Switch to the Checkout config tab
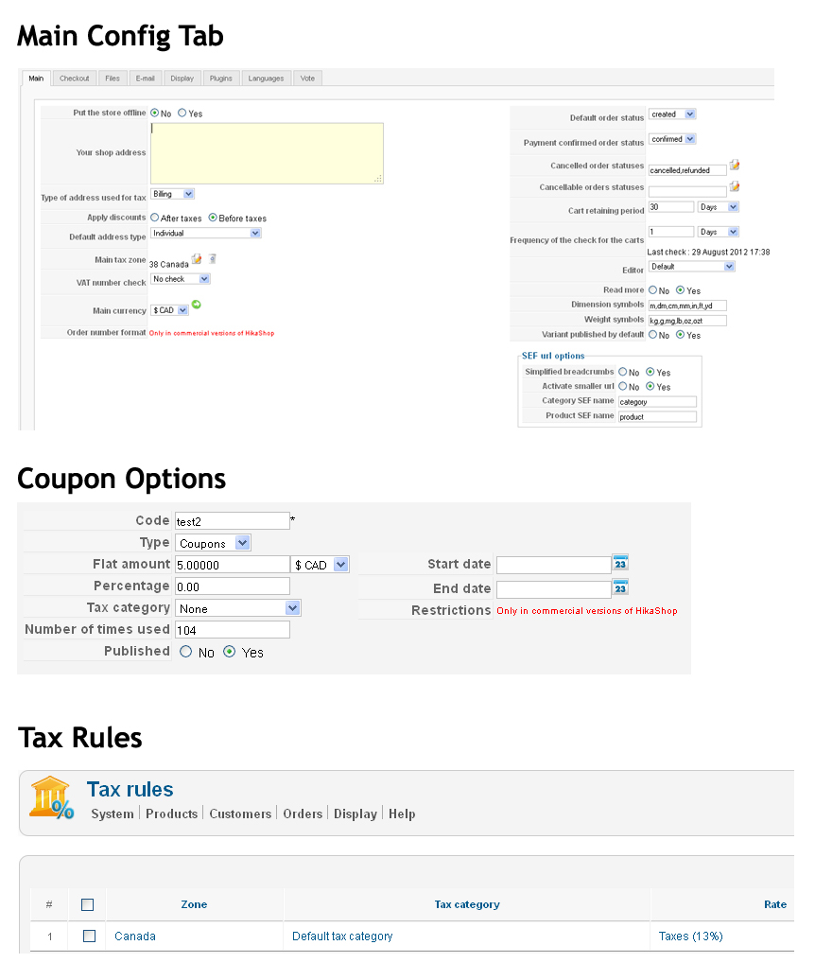Viewport: 815px width, 980px height. [x=75, y=79]
